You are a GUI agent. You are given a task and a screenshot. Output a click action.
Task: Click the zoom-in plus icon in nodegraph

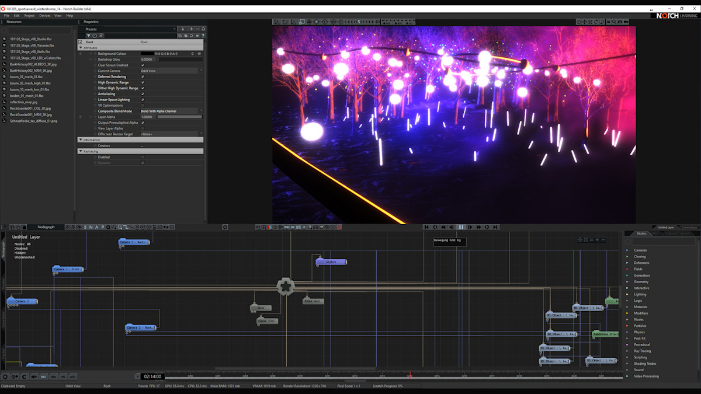(596, 240)
